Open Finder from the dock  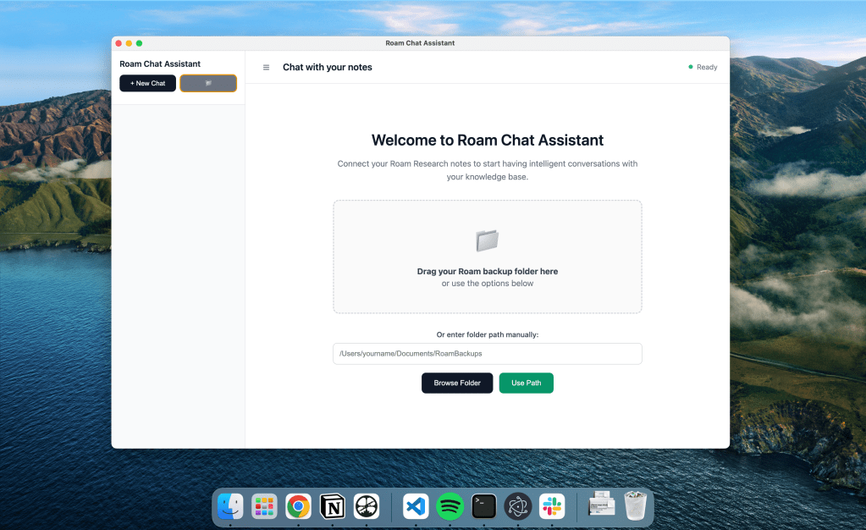coord(230,506)
